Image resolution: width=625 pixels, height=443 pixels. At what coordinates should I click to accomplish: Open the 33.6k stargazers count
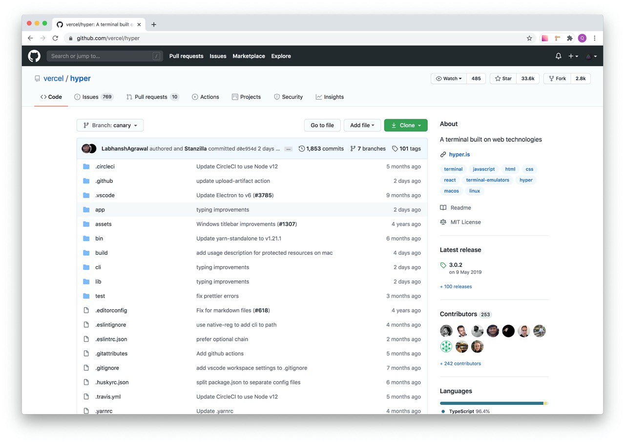point(528,79)
